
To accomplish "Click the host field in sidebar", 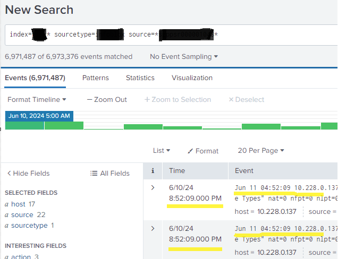I will click(x=18, y=204).
